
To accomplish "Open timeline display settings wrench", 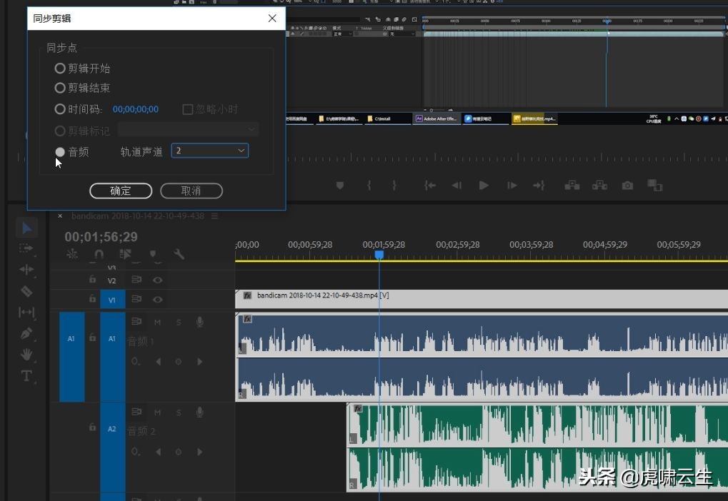I will point(179,254).
